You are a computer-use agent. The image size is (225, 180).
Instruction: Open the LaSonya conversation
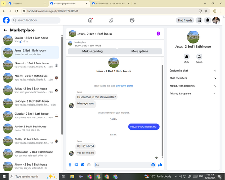(30, 103)
